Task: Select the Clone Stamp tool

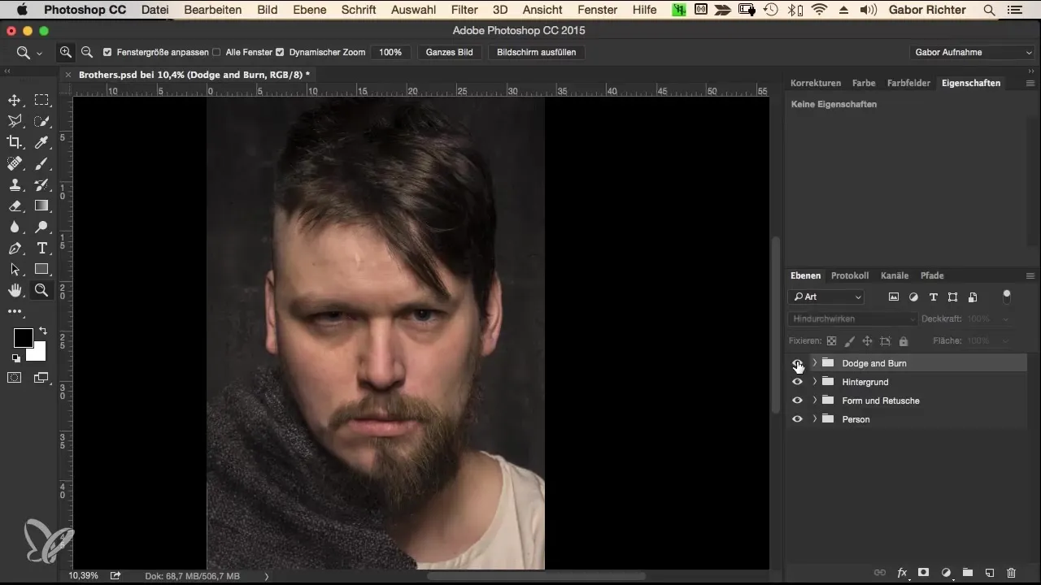Action: coord(15,184)
